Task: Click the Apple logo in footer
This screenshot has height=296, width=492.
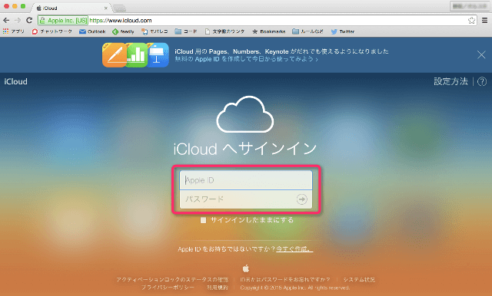Action: (x=246, y=268)
